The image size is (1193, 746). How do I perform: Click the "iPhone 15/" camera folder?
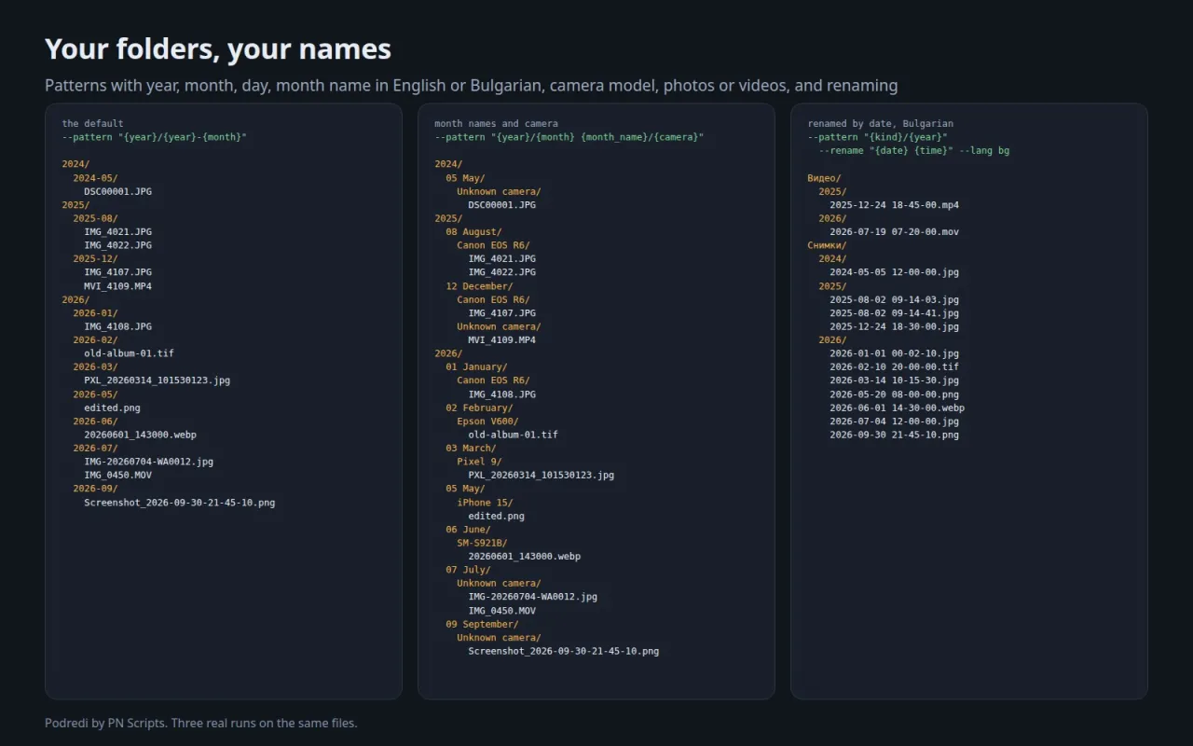485,503
